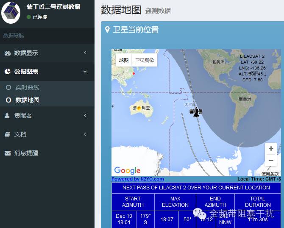Click the 南美洲 label on the map

click(245, 99)
